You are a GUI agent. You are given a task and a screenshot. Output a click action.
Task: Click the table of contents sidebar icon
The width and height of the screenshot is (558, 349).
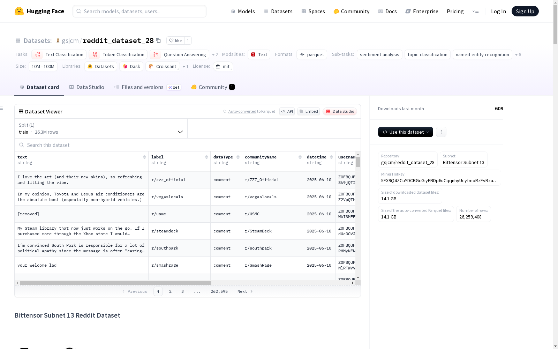(2, 108)
